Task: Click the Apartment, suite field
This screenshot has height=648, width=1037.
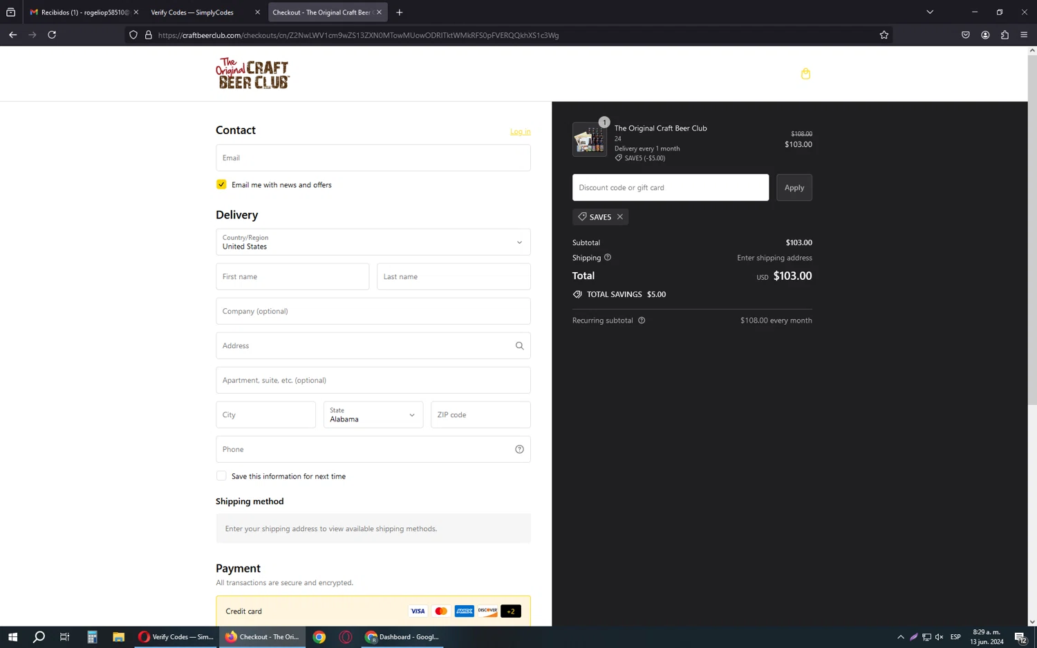Action: 373,380
